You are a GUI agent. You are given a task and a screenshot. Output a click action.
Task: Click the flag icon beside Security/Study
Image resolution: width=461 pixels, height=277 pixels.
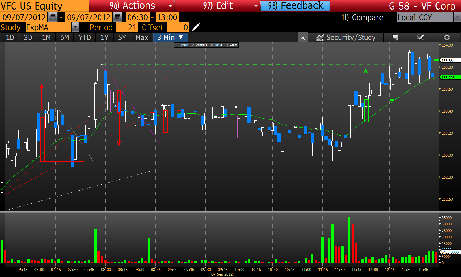tap(395, 37)
